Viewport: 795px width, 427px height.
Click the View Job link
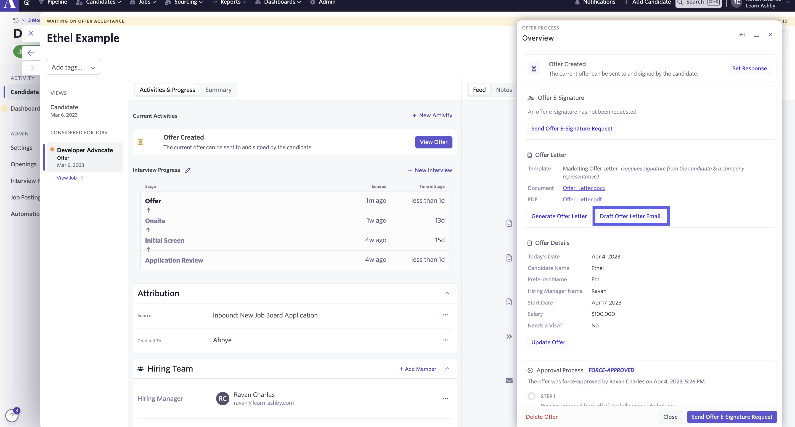[70, 178]
